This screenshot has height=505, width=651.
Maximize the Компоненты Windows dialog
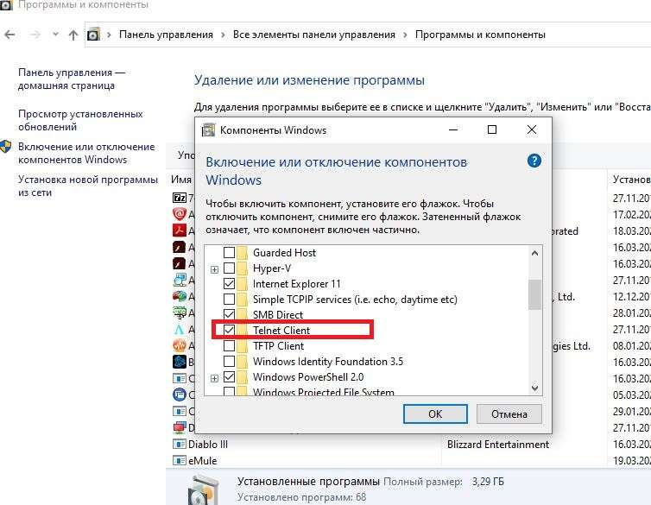[x=492, y=129]
